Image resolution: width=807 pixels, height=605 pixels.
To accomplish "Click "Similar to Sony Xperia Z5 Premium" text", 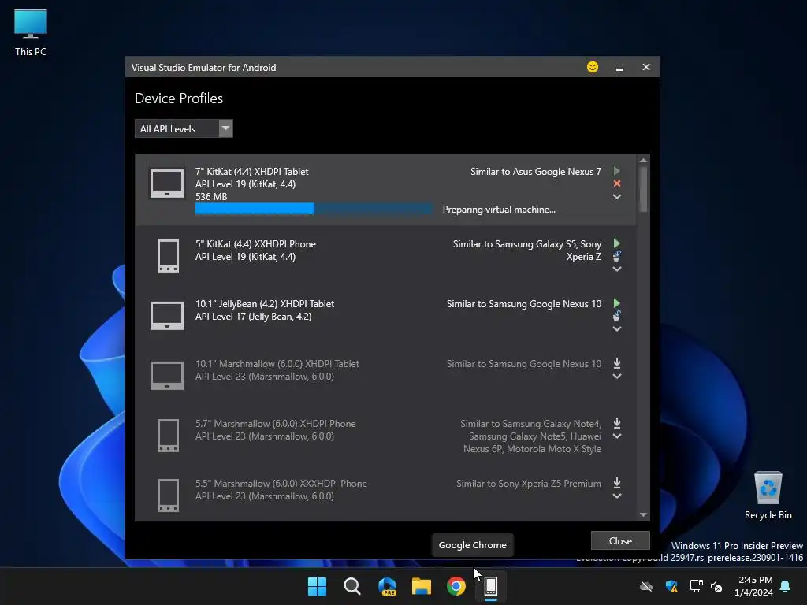I will tap(529, 484).
